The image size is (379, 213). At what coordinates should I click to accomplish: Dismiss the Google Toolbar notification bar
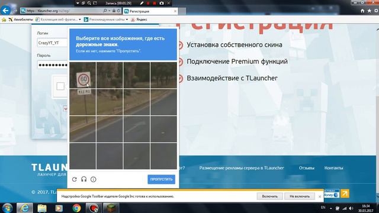(320, 196)
